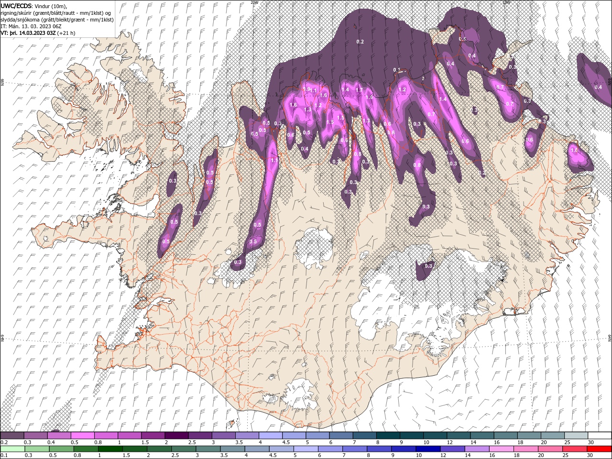Click the grey-purple 0.2–0.3 swatch in top legend row
Image resolution: width=612 pixels, height=459 pixels.
click(x=12, y=436)
